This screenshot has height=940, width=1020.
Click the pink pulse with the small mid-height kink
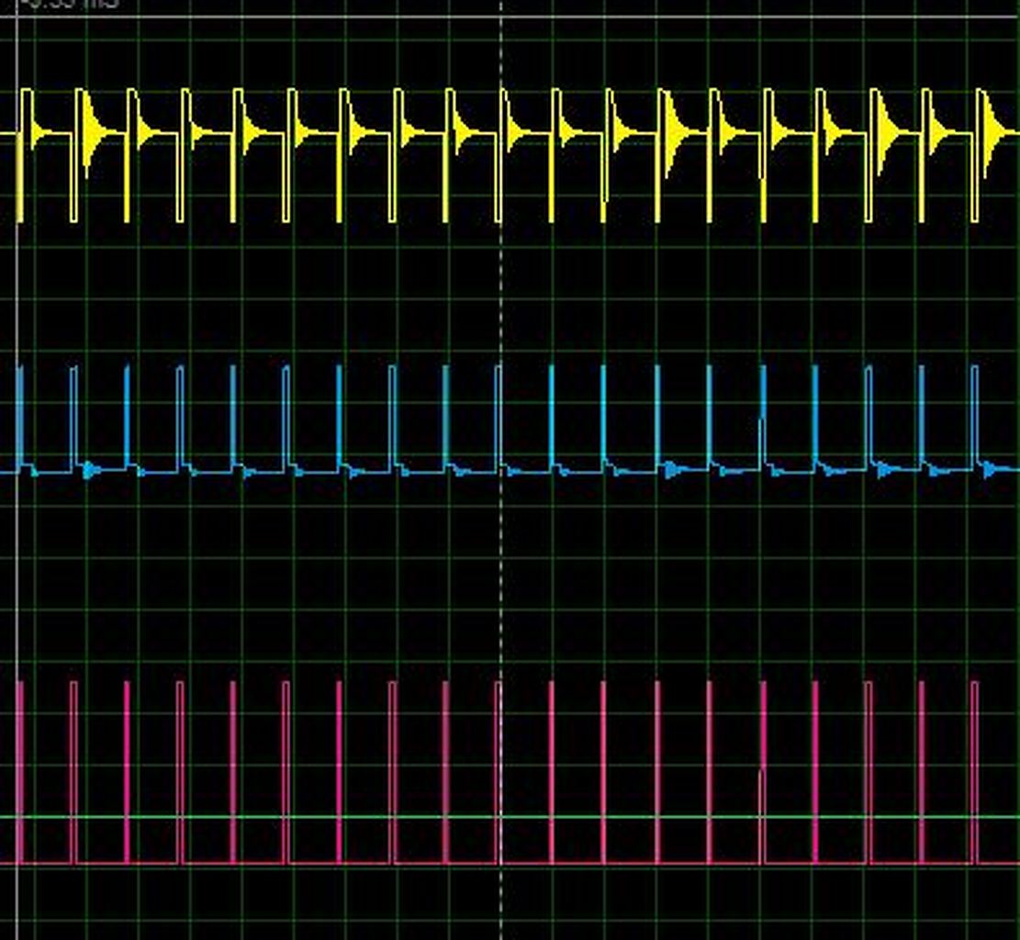coord(762,773)
